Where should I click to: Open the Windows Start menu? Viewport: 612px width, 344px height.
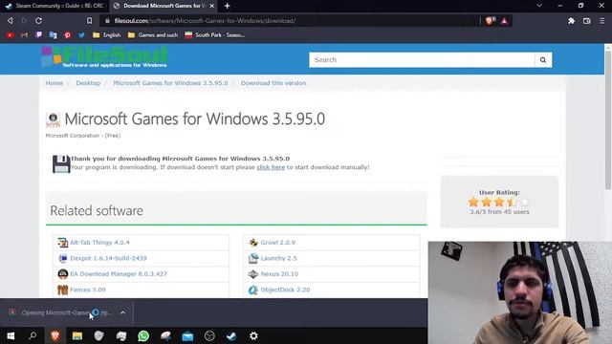(x=11, y=335)
